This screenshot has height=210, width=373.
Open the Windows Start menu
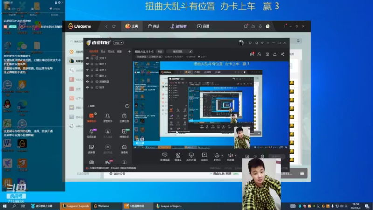pos(5,206)
